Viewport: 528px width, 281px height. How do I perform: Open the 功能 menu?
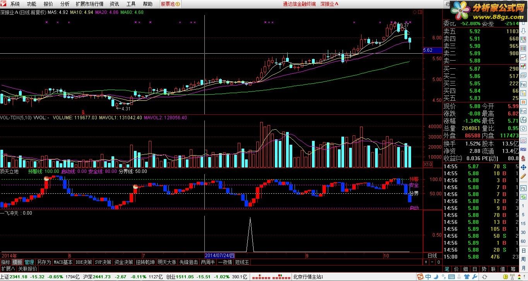[31, 4]
